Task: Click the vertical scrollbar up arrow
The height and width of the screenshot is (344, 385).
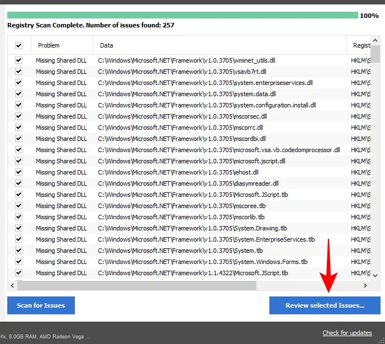Action: click(x=376, y=41)
